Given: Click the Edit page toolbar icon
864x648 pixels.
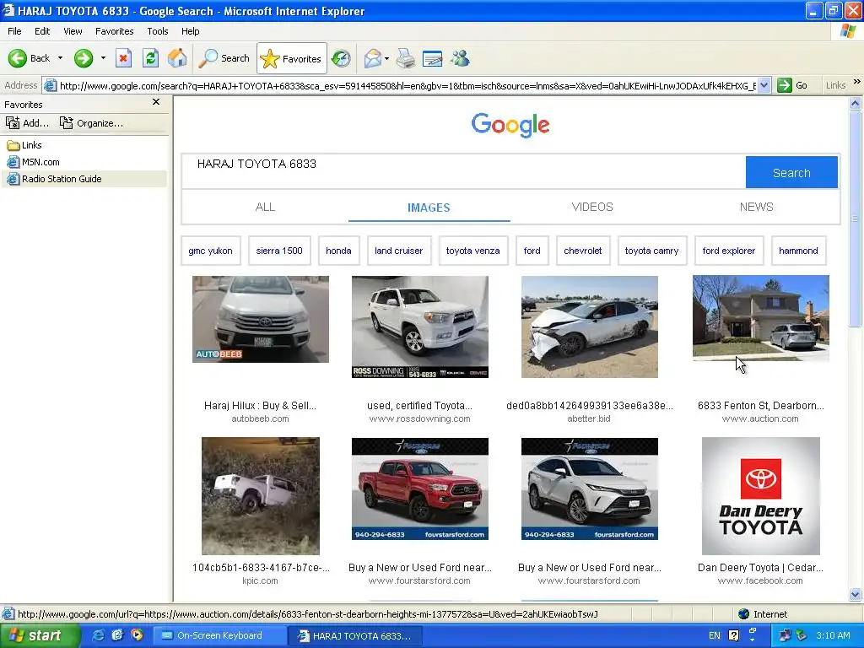Looking at the screenshot, I should (433, 58).
